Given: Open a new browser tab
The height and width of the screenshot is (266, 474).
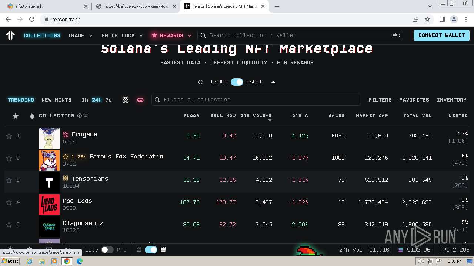Looking at the screenshot, I should [277, 6].
